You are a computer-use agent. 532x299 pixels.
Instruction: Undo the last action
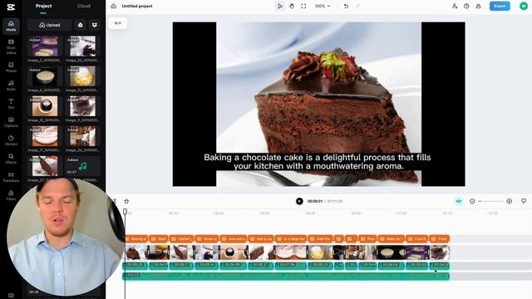tap(346, 6)
